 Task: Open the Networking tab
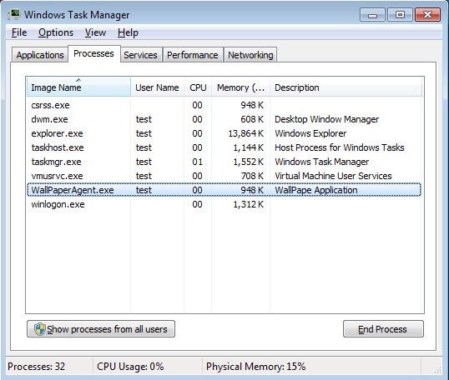[x=250, y=55]
